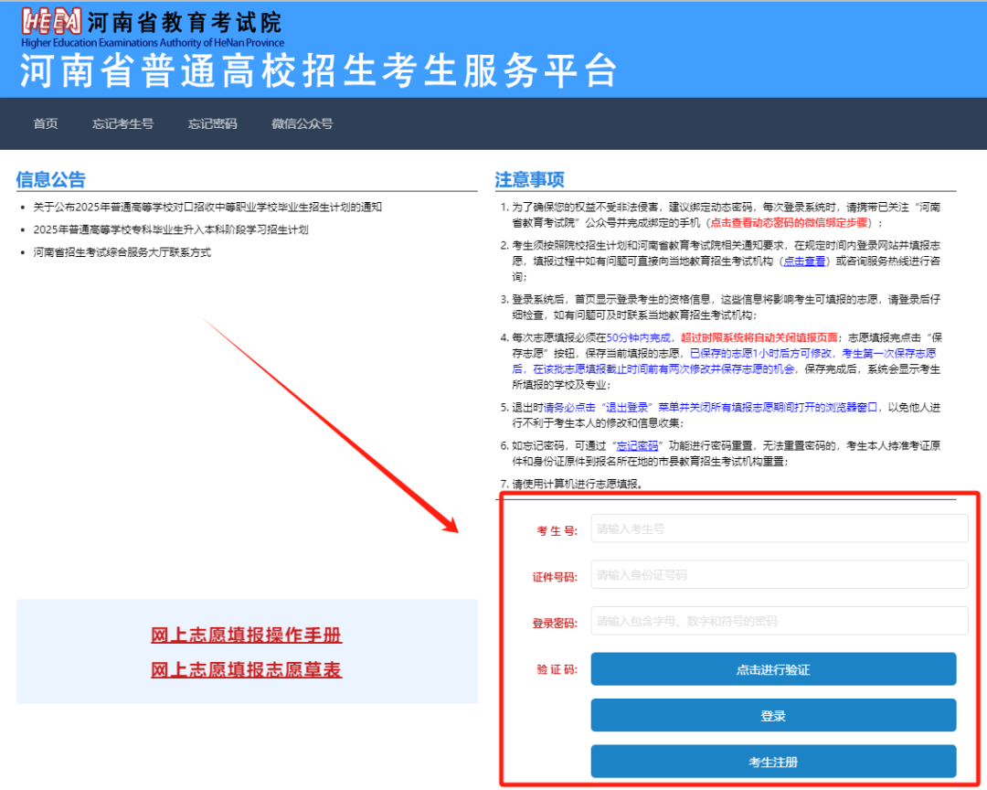This screenshot has height=790, width=987.
Task: Click the 考生注册 button
Action: 773,762
